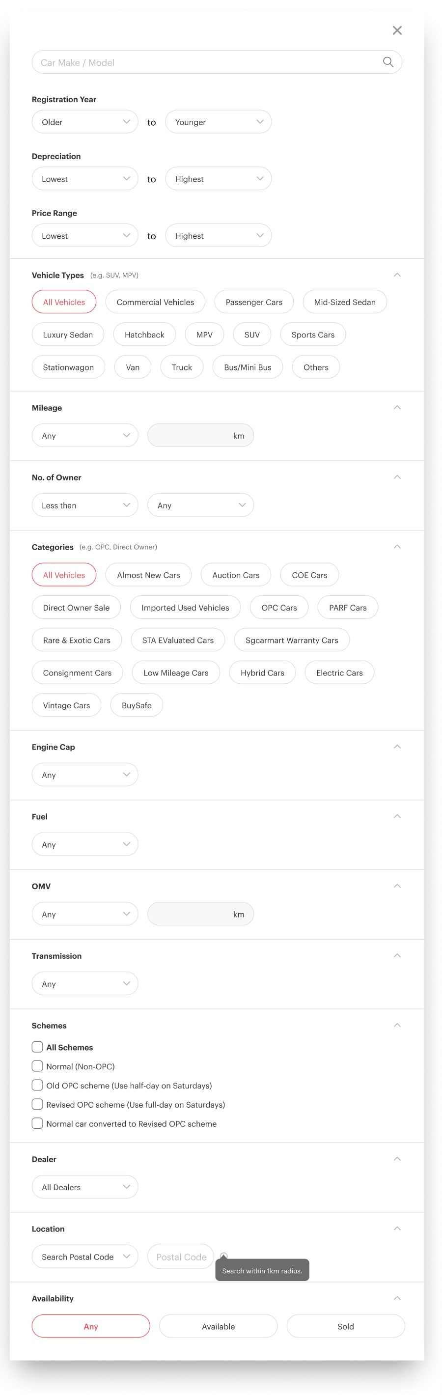Open the Older registration year dropdown
Viewport: 442px width, 1395px height.
click(85, 122)
